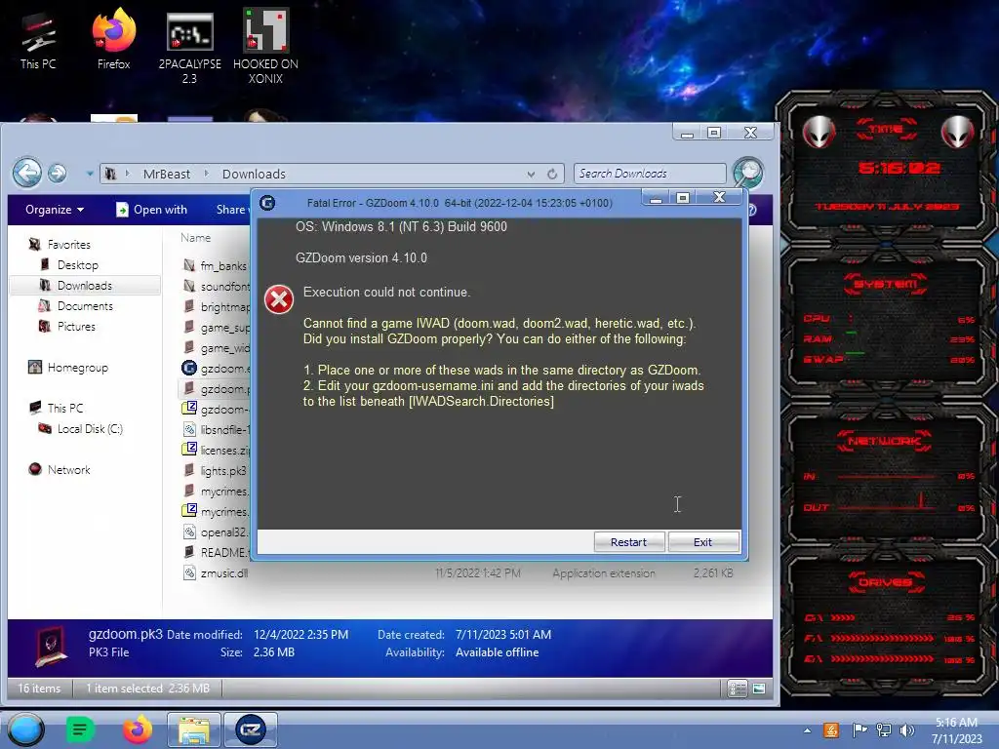Open Local Disk (C:) in navigation pane
Viewport: 999px width, 749px height.
click(89, 429)
